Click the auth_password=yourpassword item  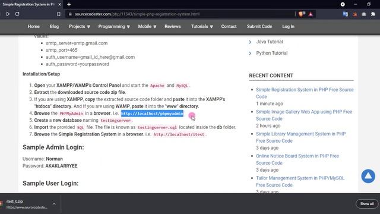point(77,64)
